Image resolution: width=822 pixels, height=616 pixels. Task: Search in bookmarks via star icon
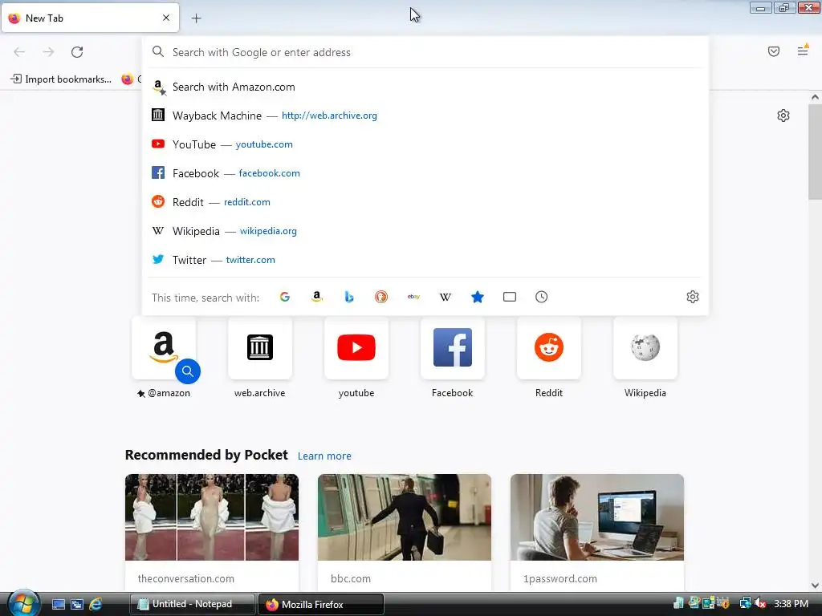point(478,297)
